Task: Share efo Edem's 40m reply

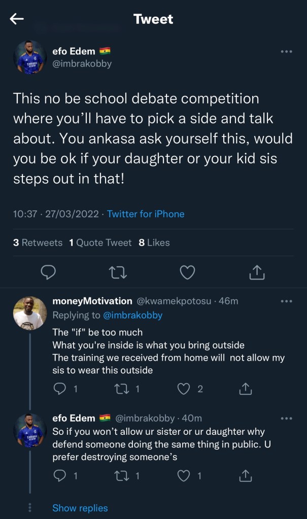Action: [x=245, y=476]
